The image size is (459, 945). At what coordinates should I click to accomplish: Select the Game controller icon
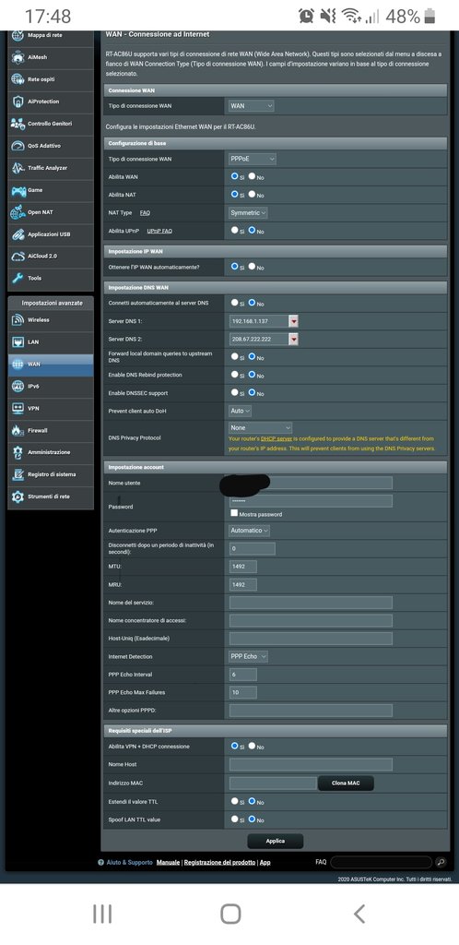(x=18, y=190)
